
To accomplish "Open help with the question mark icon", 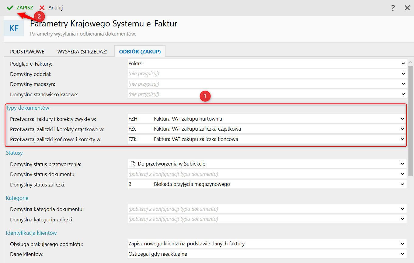I will tap(393, 8).
